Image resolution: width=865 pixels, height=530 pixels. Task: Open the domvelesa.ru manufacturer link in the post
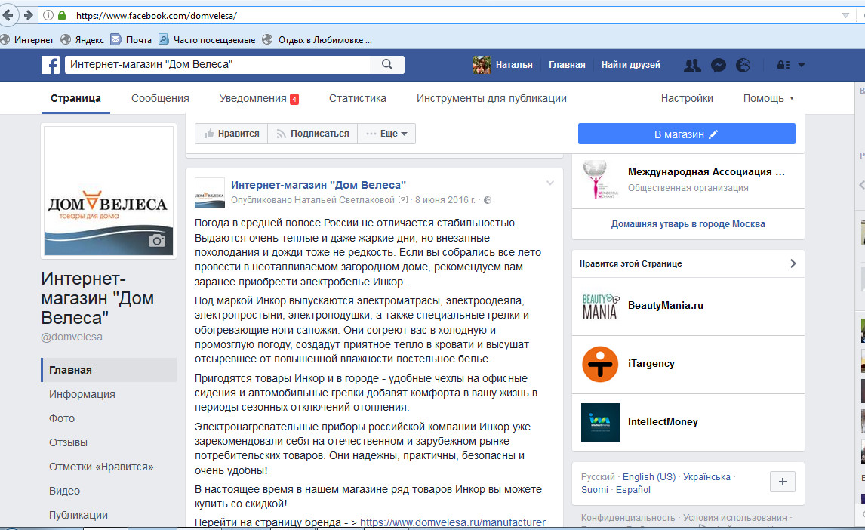(453, 522)
